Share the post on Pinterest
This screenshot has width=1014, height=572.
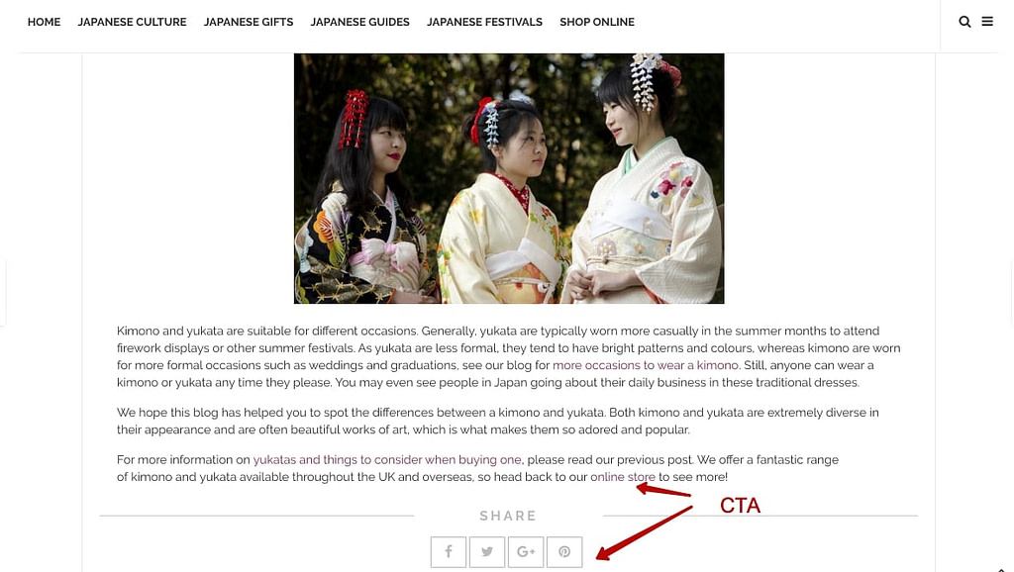pos(564,552)
